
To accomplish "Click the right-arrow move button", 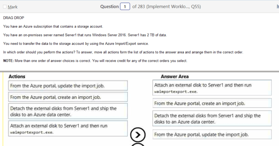I will click(138, 134).
